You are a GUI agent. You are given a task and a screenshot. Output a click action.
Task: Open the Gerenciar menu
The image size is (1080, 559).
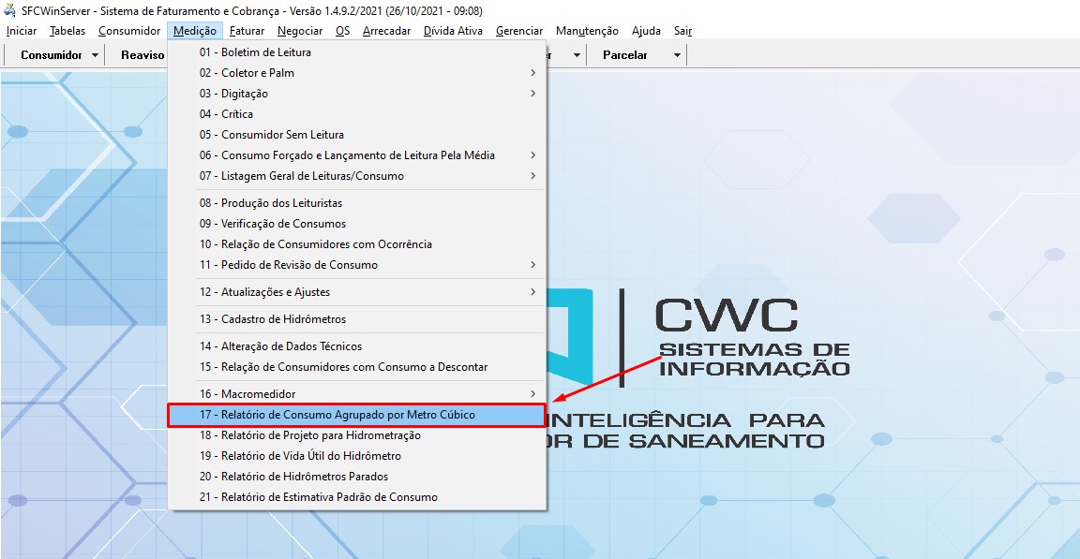(519, 31)
